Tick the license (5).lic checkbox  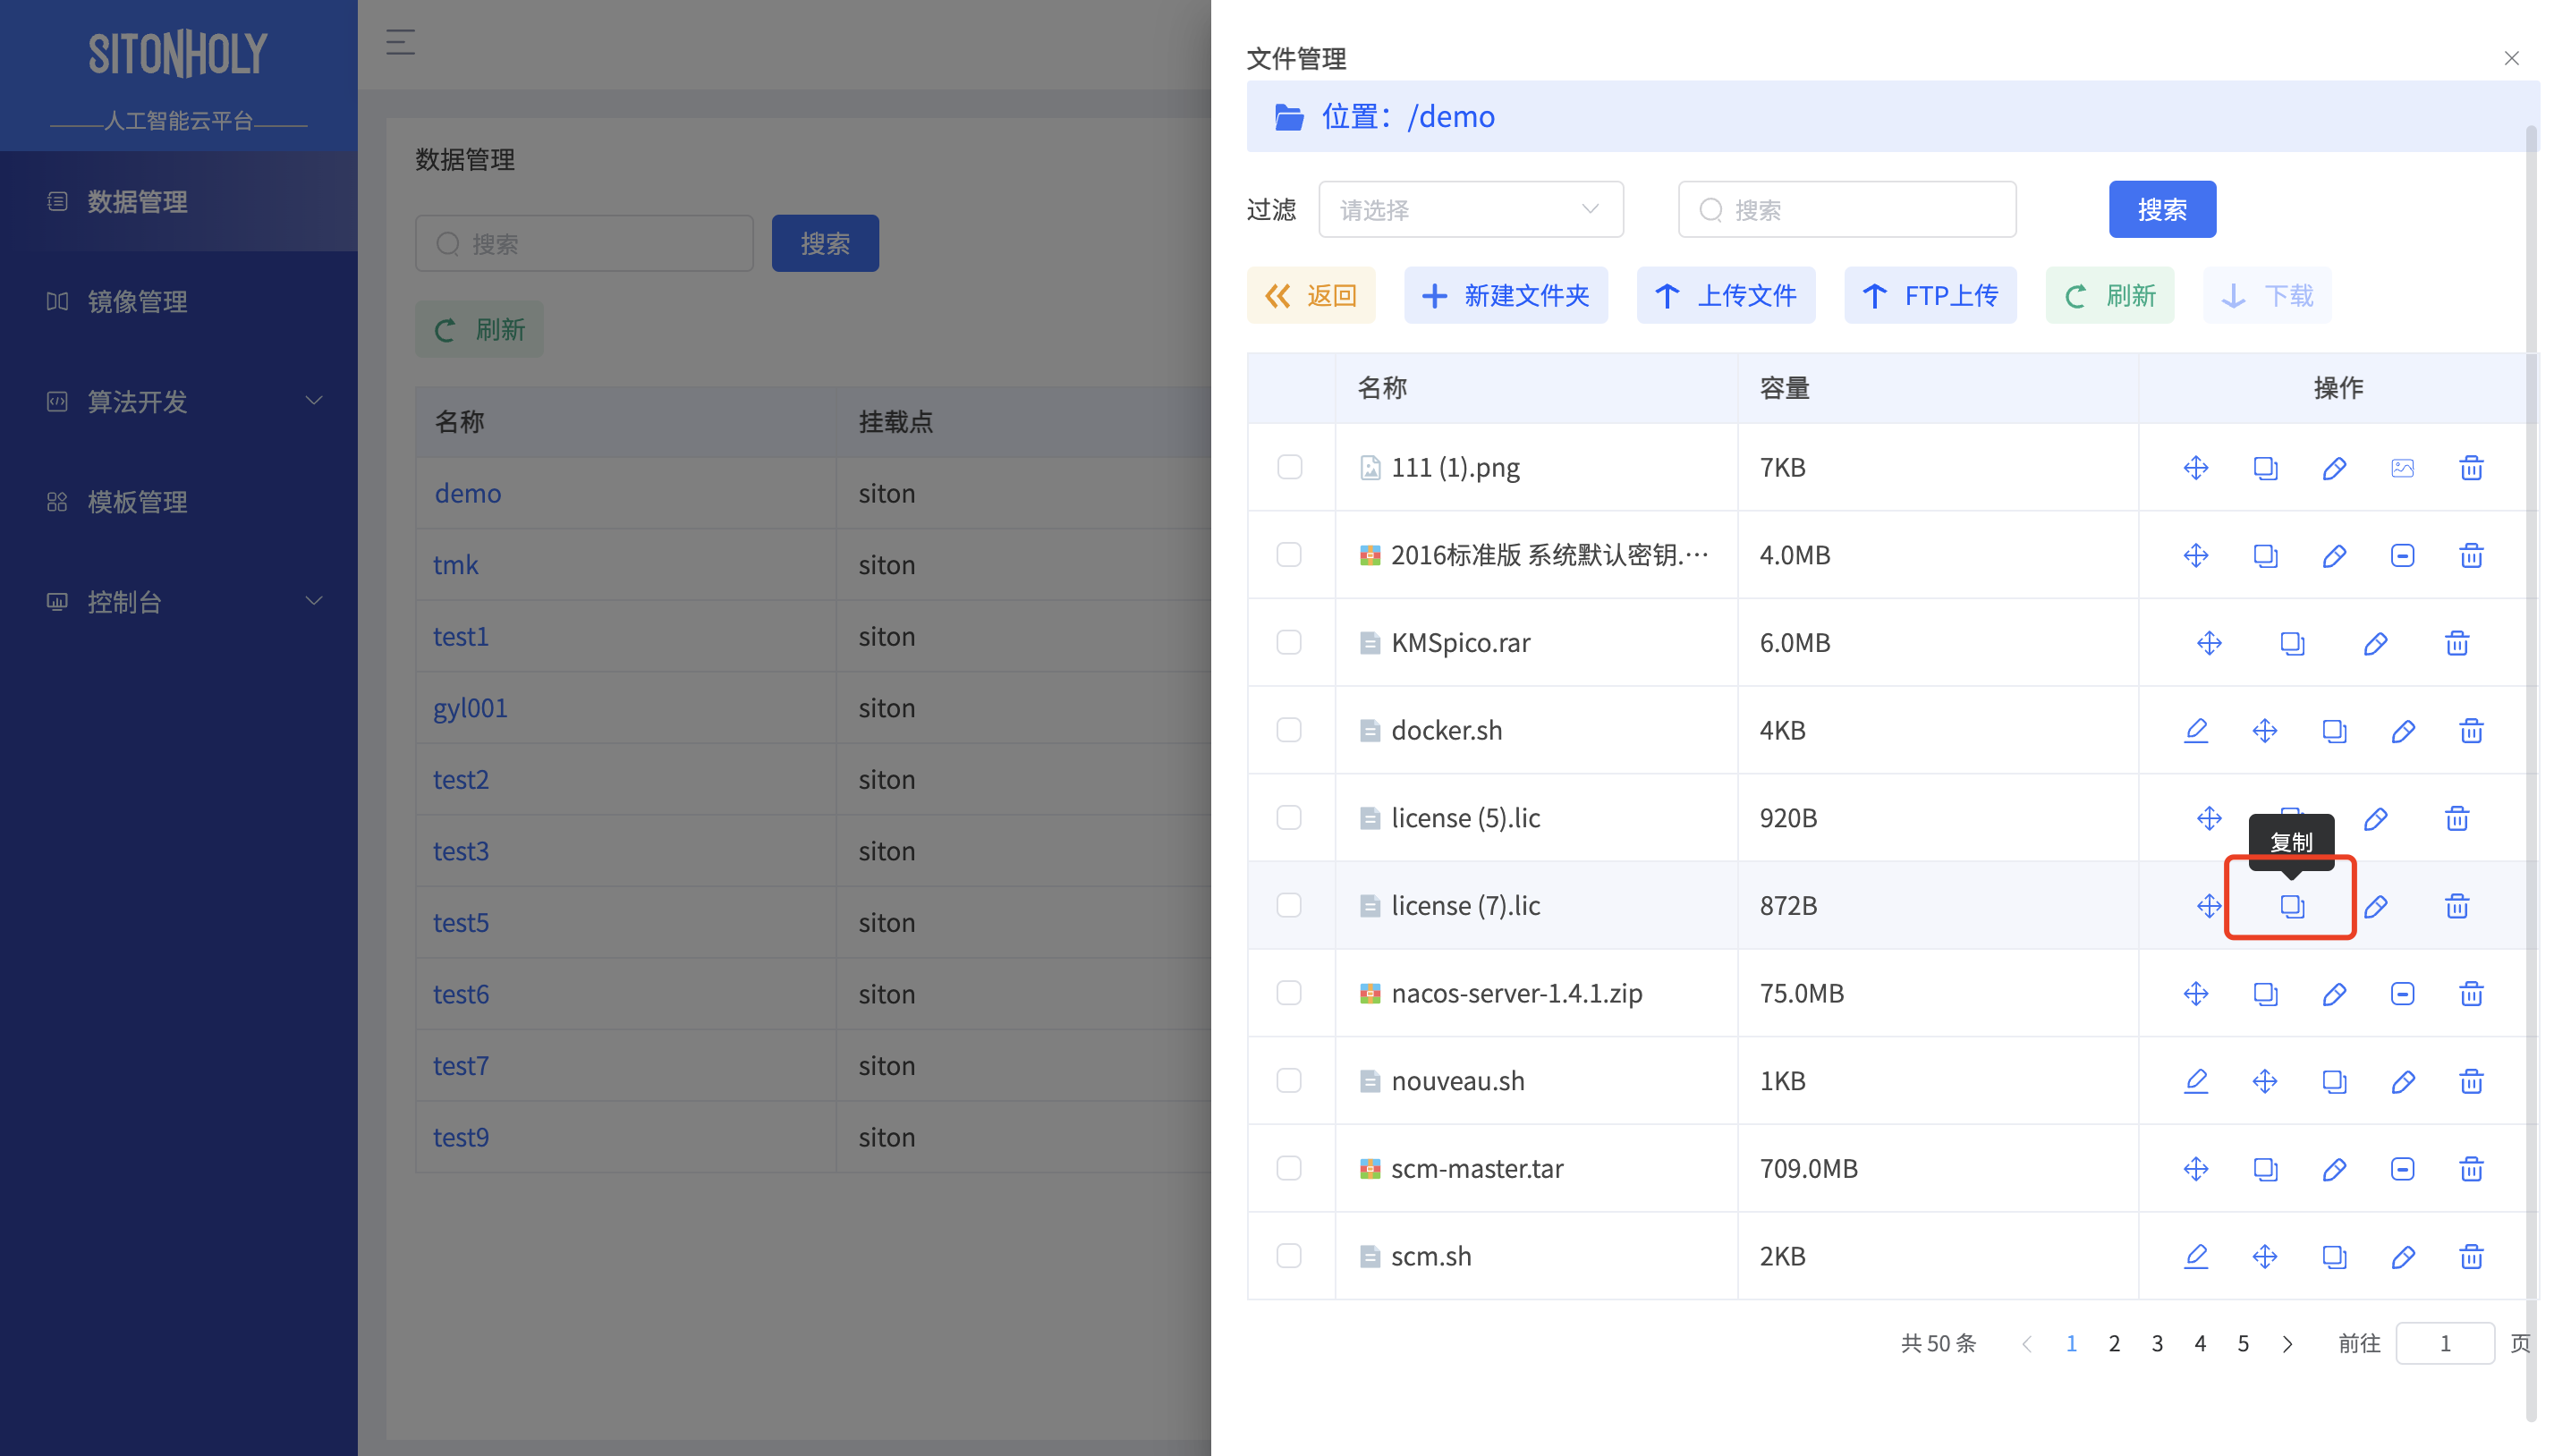click(1289, 818)
